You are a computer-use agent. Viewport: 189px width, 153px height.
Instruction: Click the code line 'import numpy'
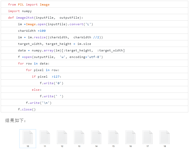[94, 11]
